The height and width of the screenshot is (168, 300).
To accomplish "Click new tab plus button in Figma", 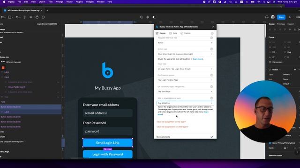I will point(47,10).
